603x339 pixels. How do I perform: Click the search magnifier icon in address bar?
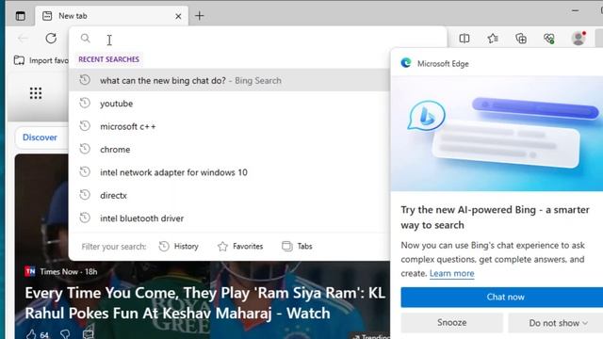point(86,38)
